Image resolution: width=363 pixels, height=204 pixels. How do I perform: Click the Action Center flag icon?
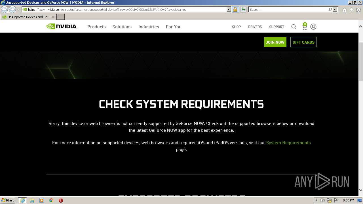336,200
